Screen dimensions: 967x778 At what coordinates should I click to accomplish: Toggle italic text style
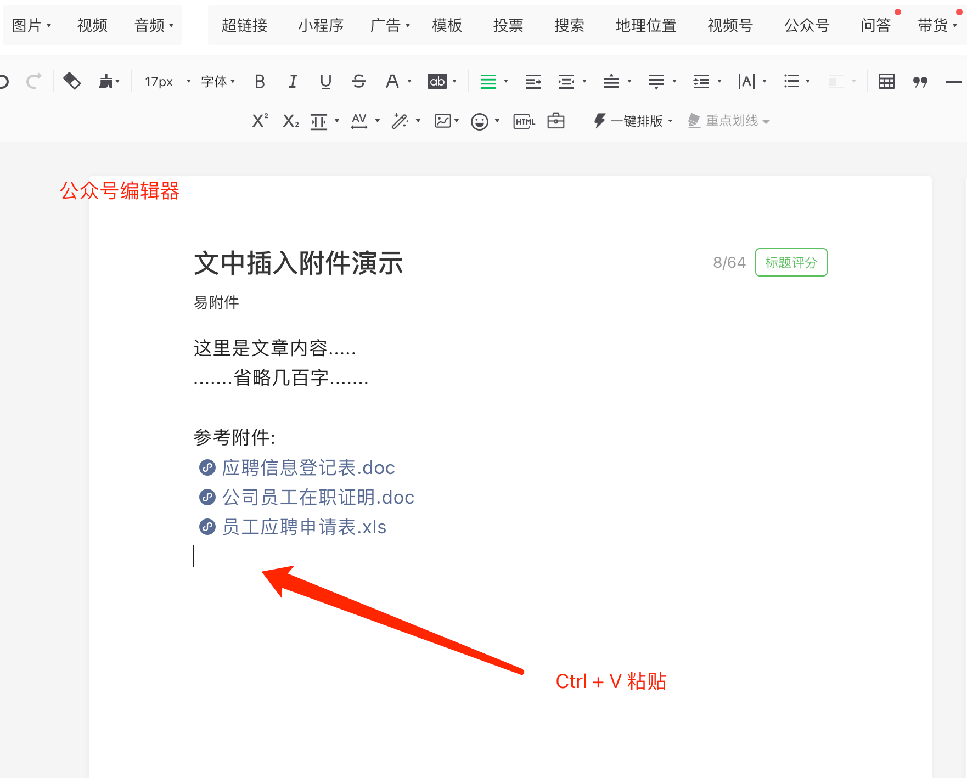293,82
